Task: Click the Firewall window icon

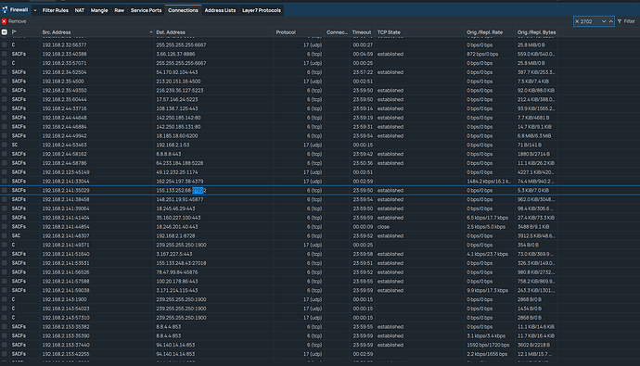Action: coord(5,10)
